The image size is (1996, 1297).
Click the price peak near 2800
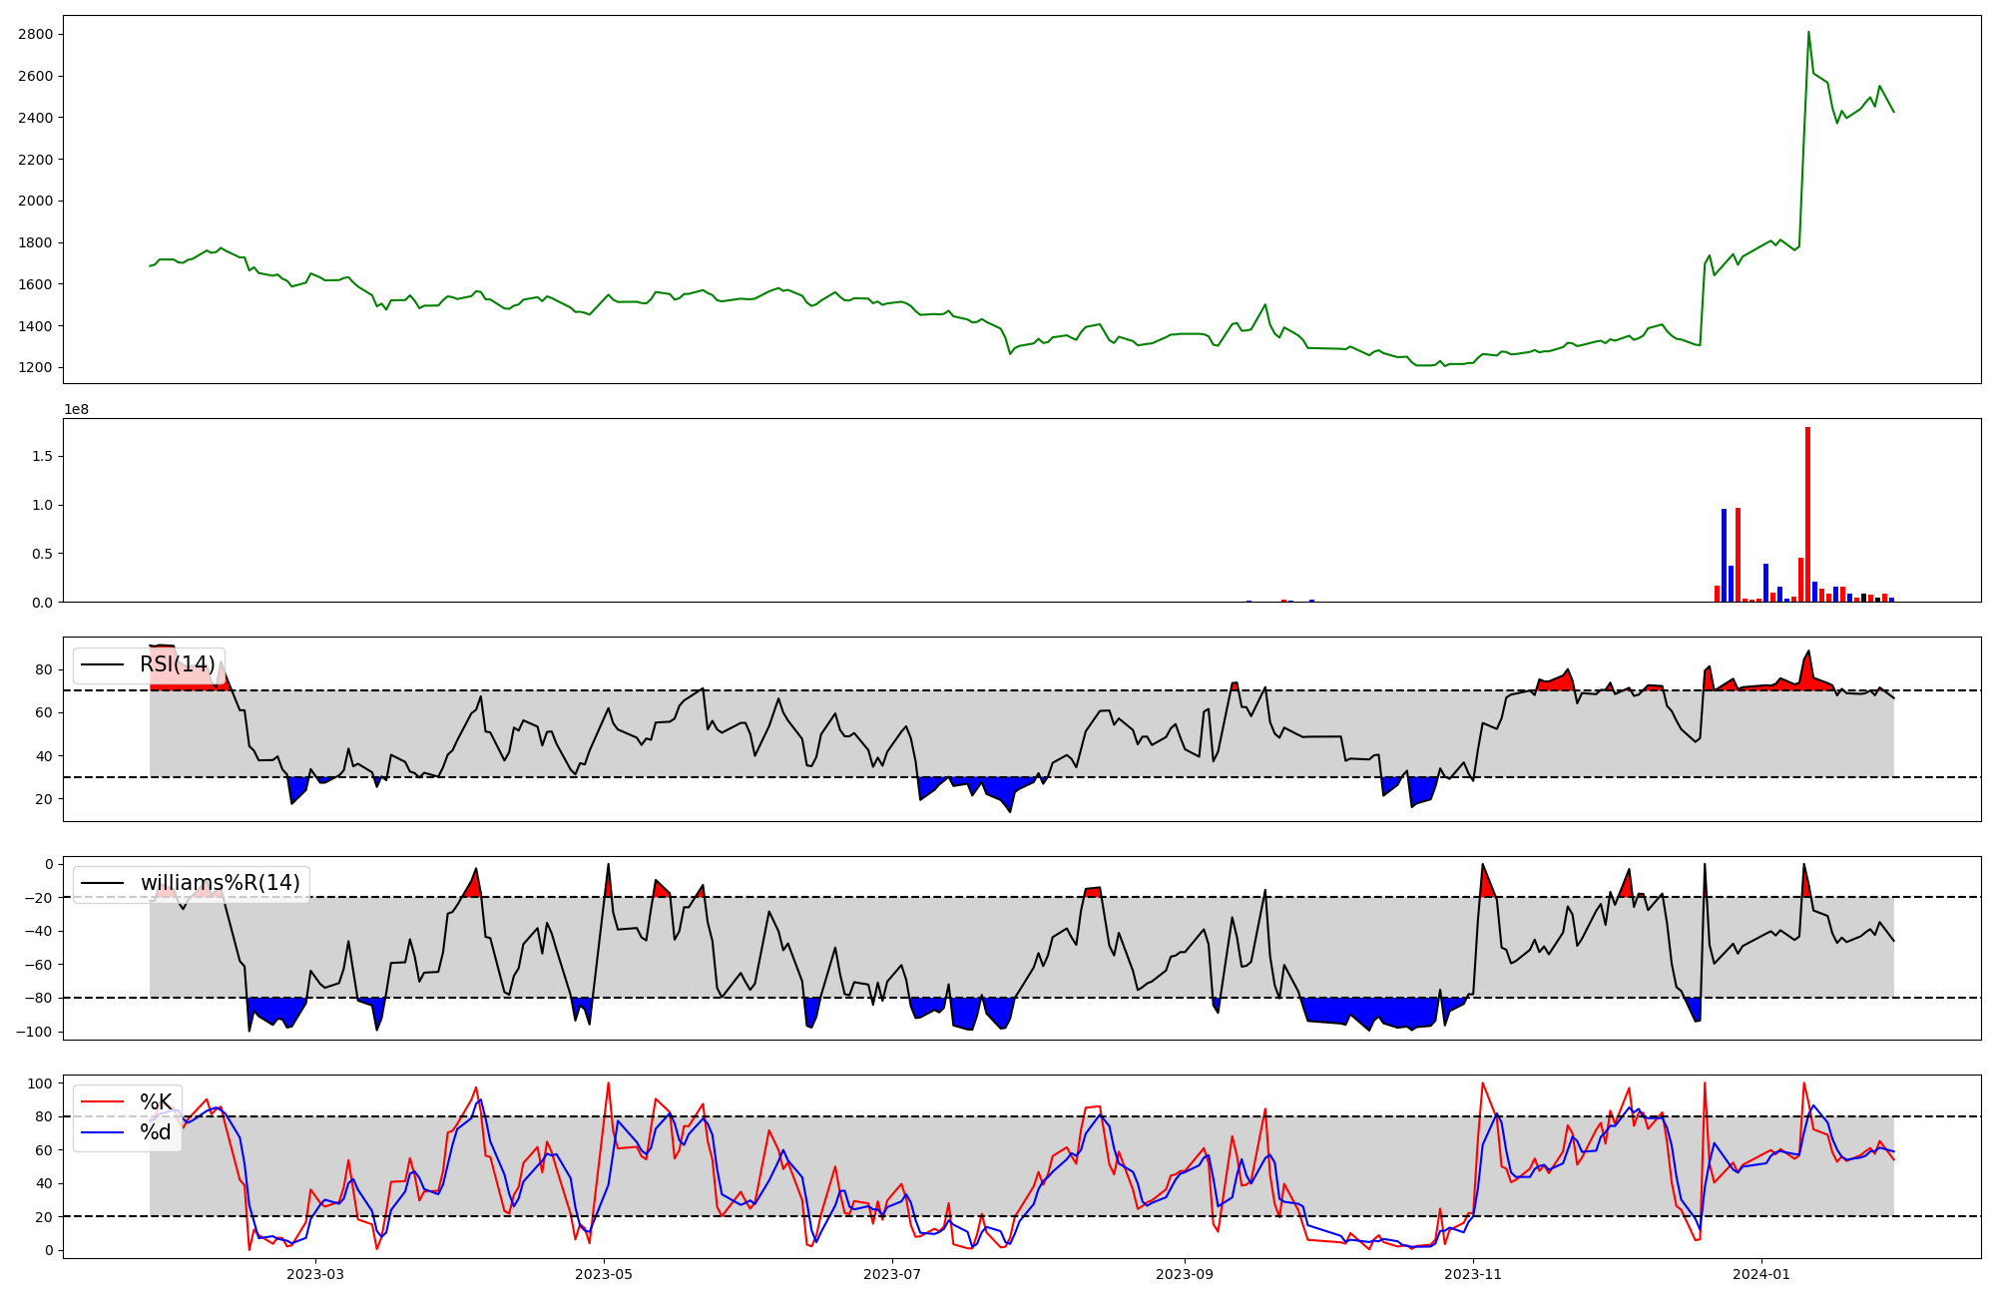click(1808, 33)
